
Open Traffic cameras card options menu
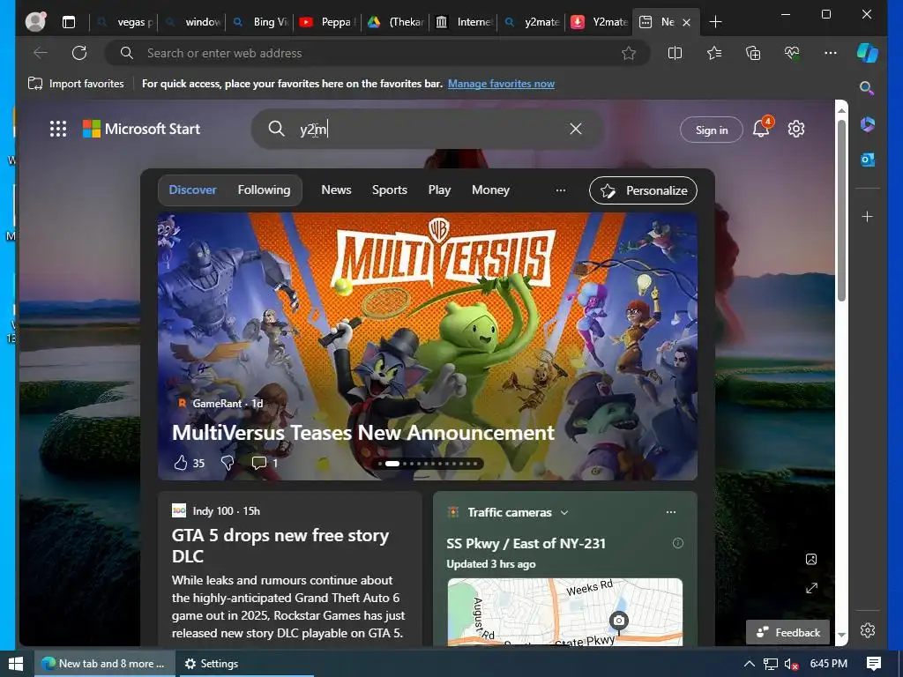(671, 512)
